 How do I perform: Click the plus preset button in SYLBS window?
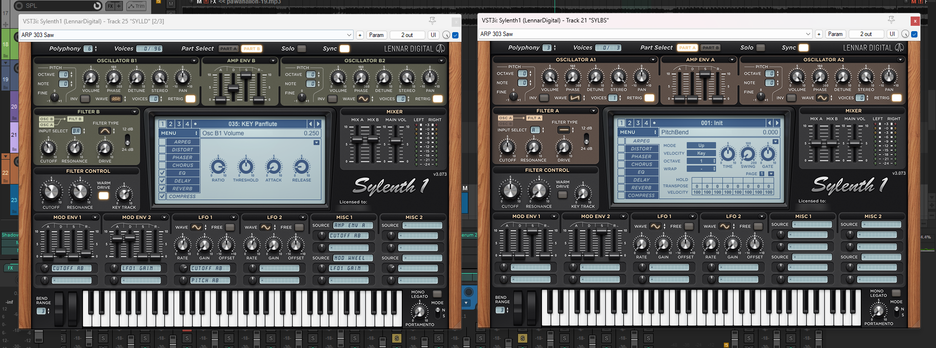click(819, 34)
